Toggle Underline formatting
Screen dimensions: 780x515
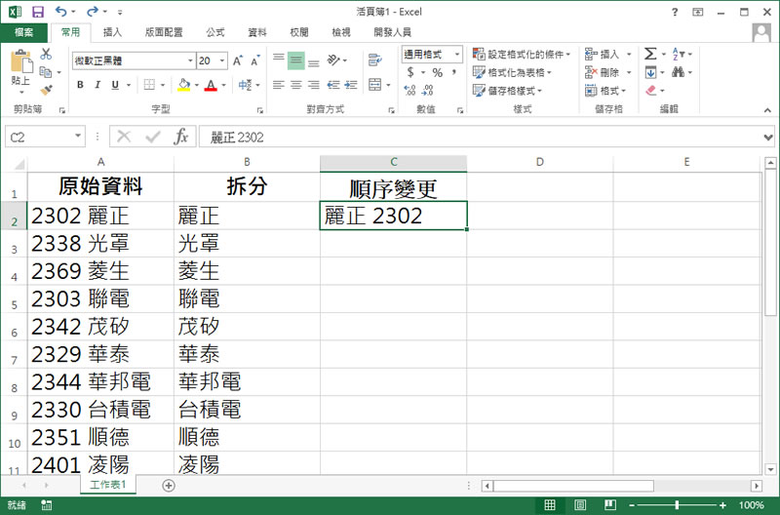coord(115,85)
